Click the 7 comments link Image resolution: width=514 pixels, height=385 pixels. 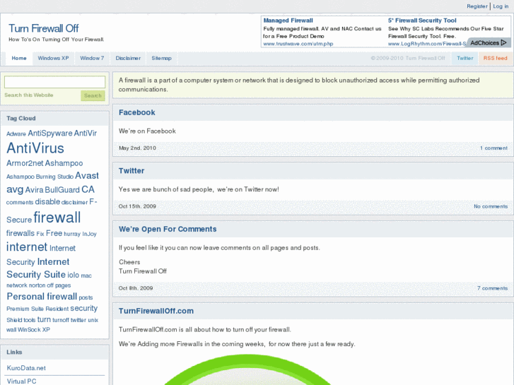click(x=492, y=288)
